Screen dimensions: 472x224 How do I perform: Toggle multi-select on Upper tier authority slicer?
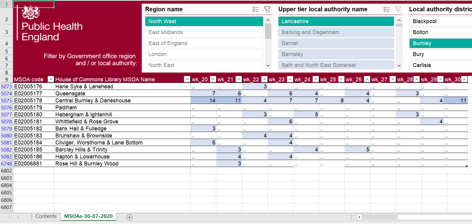(386, 9)
